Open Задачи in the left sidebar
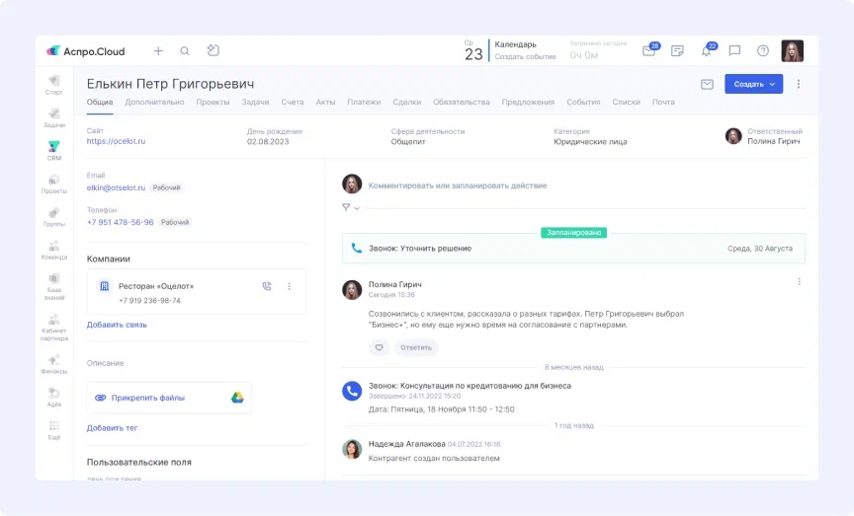The height and width of the screenshot is (516, 854). pyautogui.click(x=54, y=118)
